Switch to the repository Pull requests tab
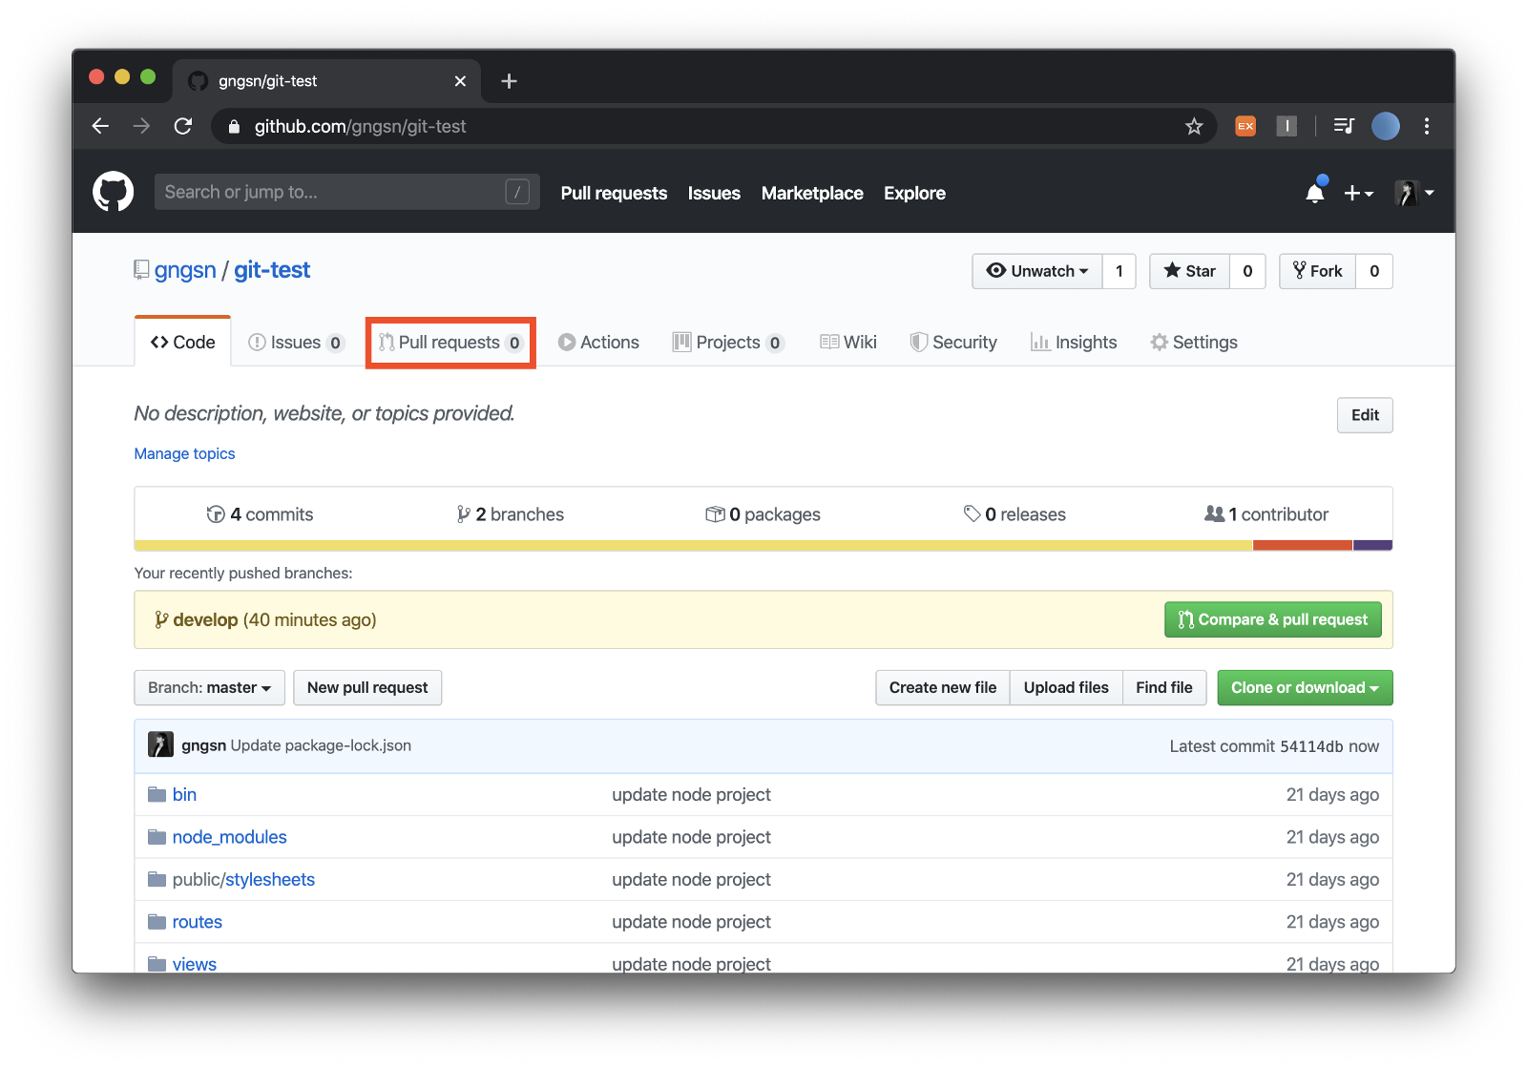Image resolution: width=1527 pixels, height=1068 pixels. coord(450,342)
